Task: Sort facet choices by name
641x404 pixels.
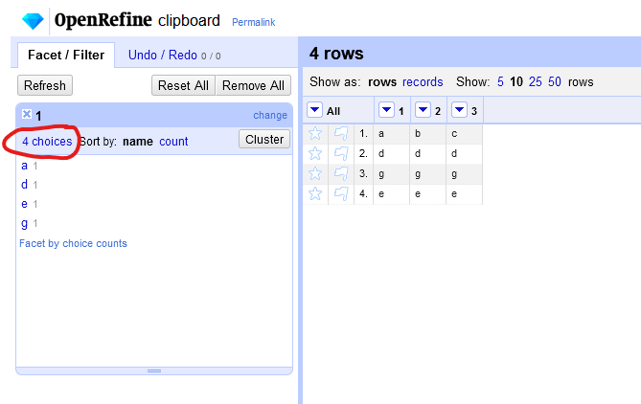Action: point(138,142)
